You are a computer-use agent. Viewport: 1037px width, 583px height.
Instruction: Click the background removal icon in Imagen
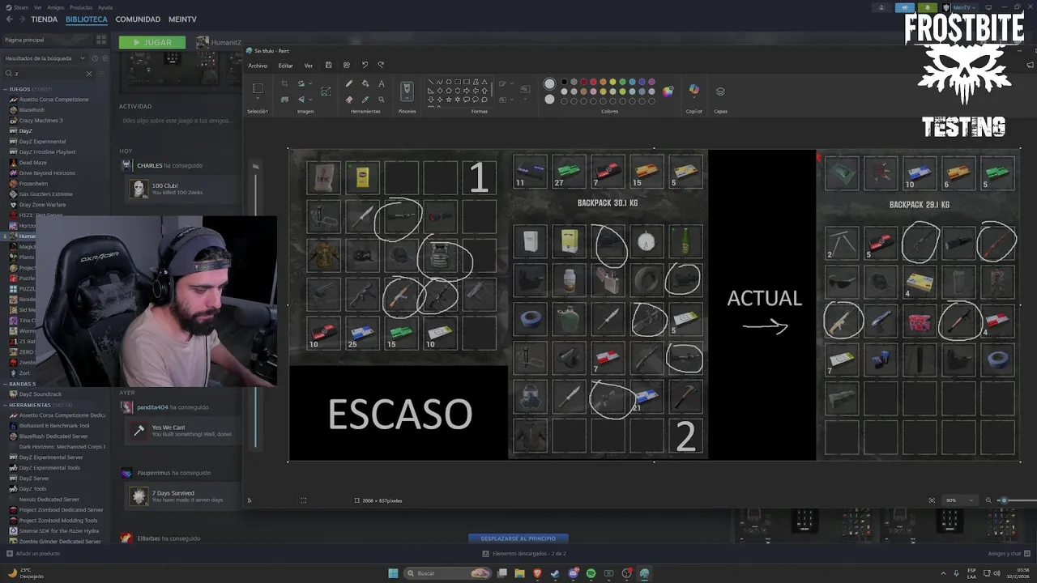[x=284, y=100]
